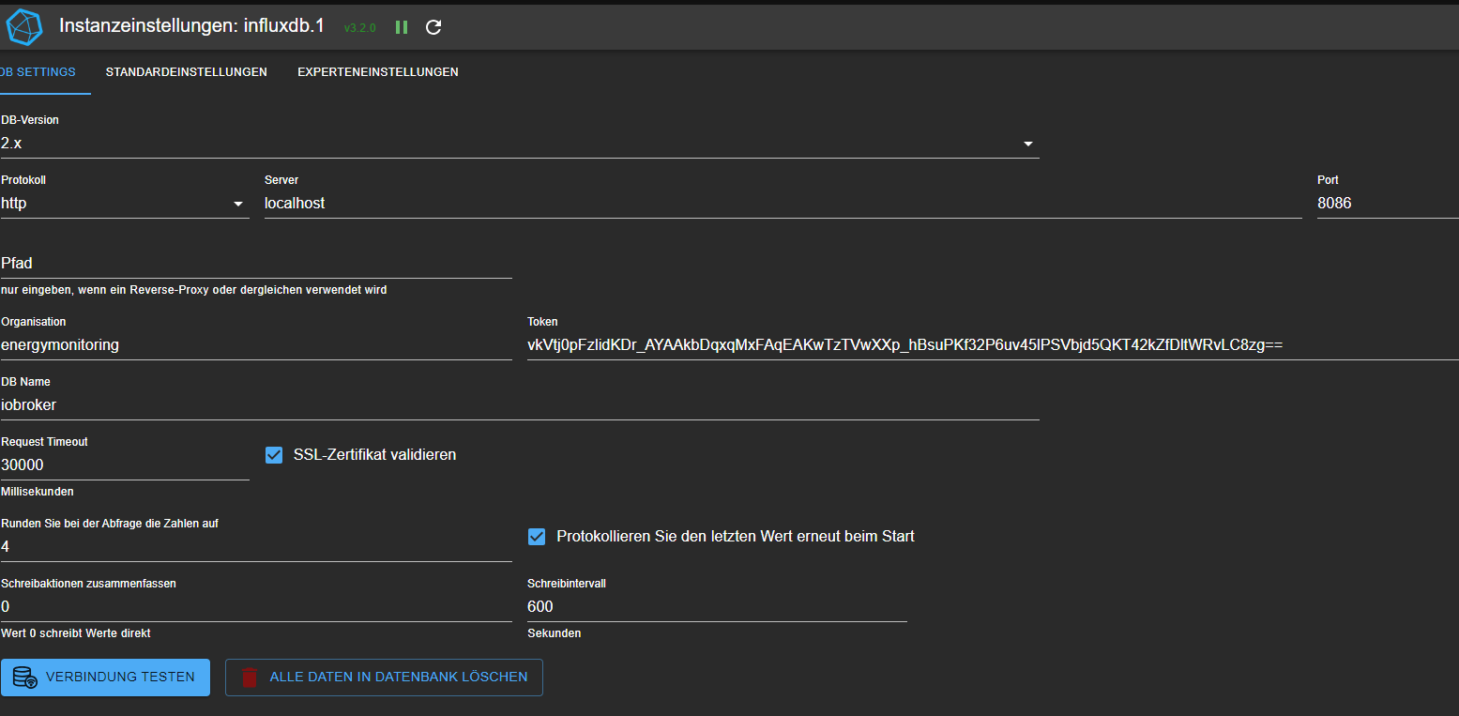Pause the influxdb.1 instance
The height and width of the screenshot is (716, 1459).
click(402, 27)
